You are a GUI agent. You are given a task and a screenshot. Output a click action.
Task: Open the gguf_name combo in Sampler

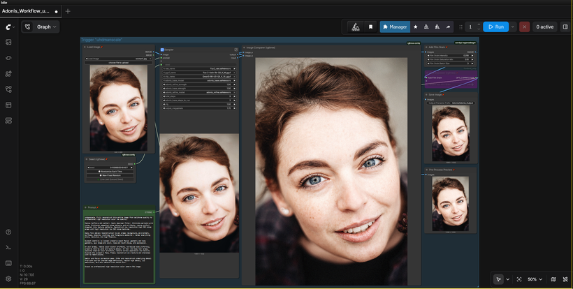click(199, 73)
